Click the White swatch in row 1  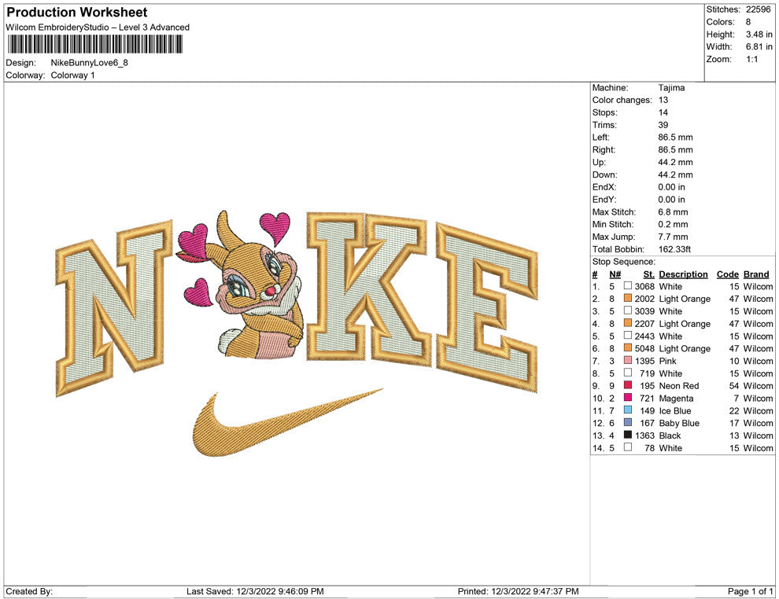coord(628,286)
